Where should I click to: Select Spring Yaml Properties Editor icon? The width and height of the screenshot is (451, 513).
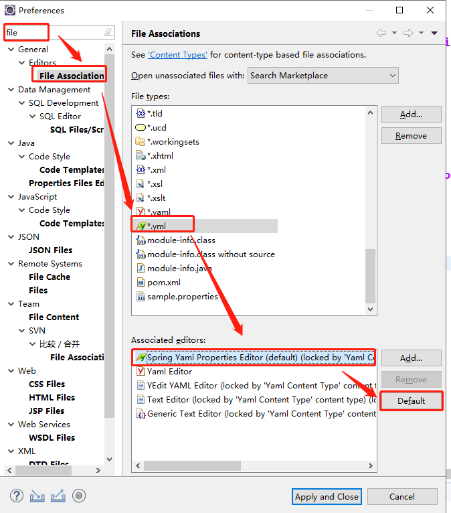click(141, 357)
